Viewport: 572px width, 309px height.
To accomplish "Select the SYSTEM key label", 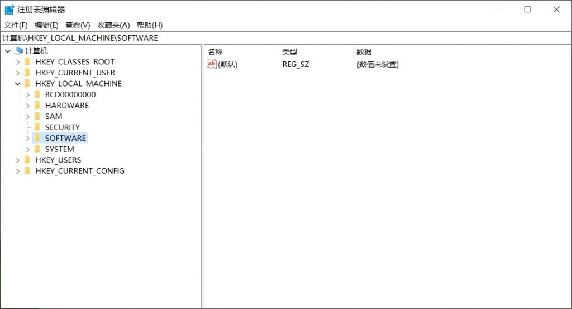I will coord(59,149).
